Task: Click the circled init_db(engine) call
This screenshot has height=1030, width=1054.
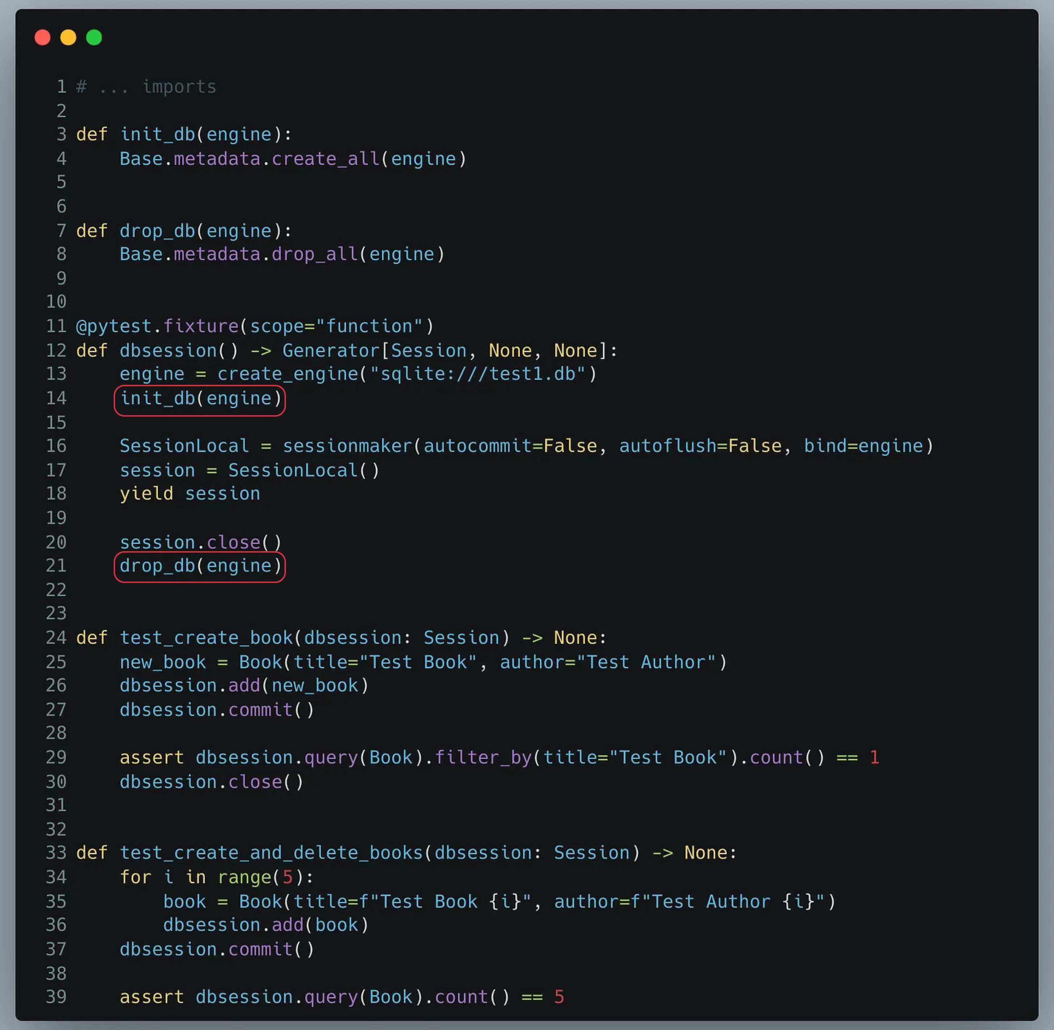Action: click(x=200, y=399)
